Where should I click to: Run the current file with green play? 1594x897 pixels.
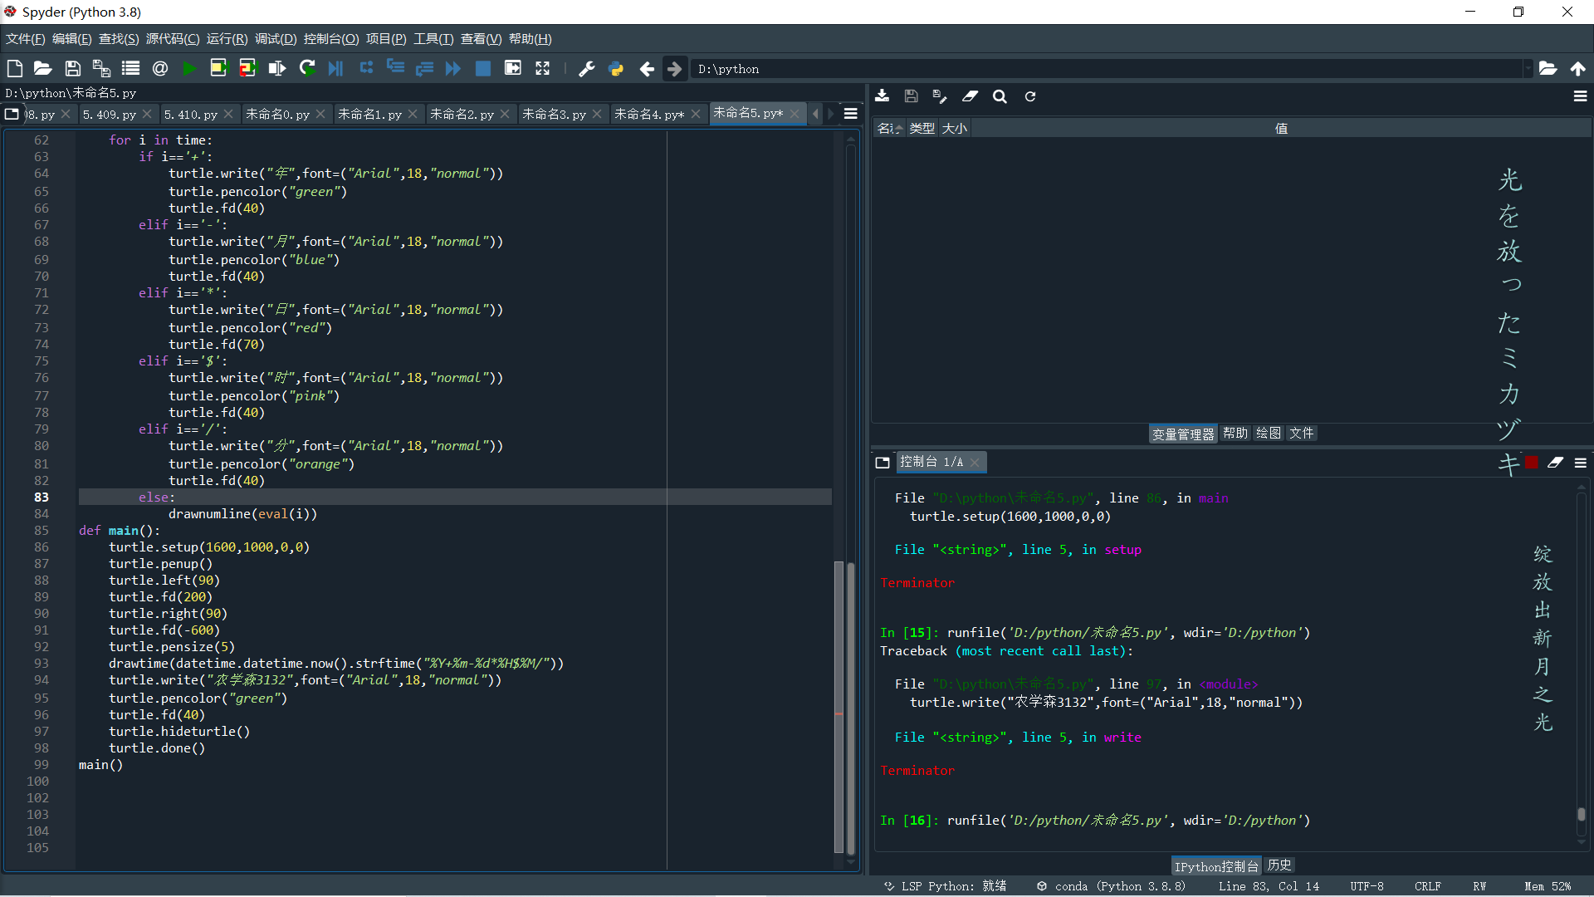pos(189,69)
